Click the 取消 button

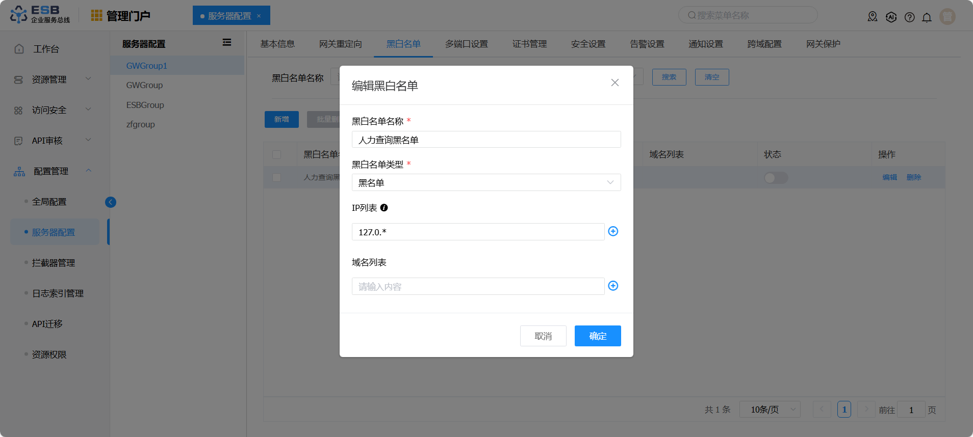pos(543,336)
